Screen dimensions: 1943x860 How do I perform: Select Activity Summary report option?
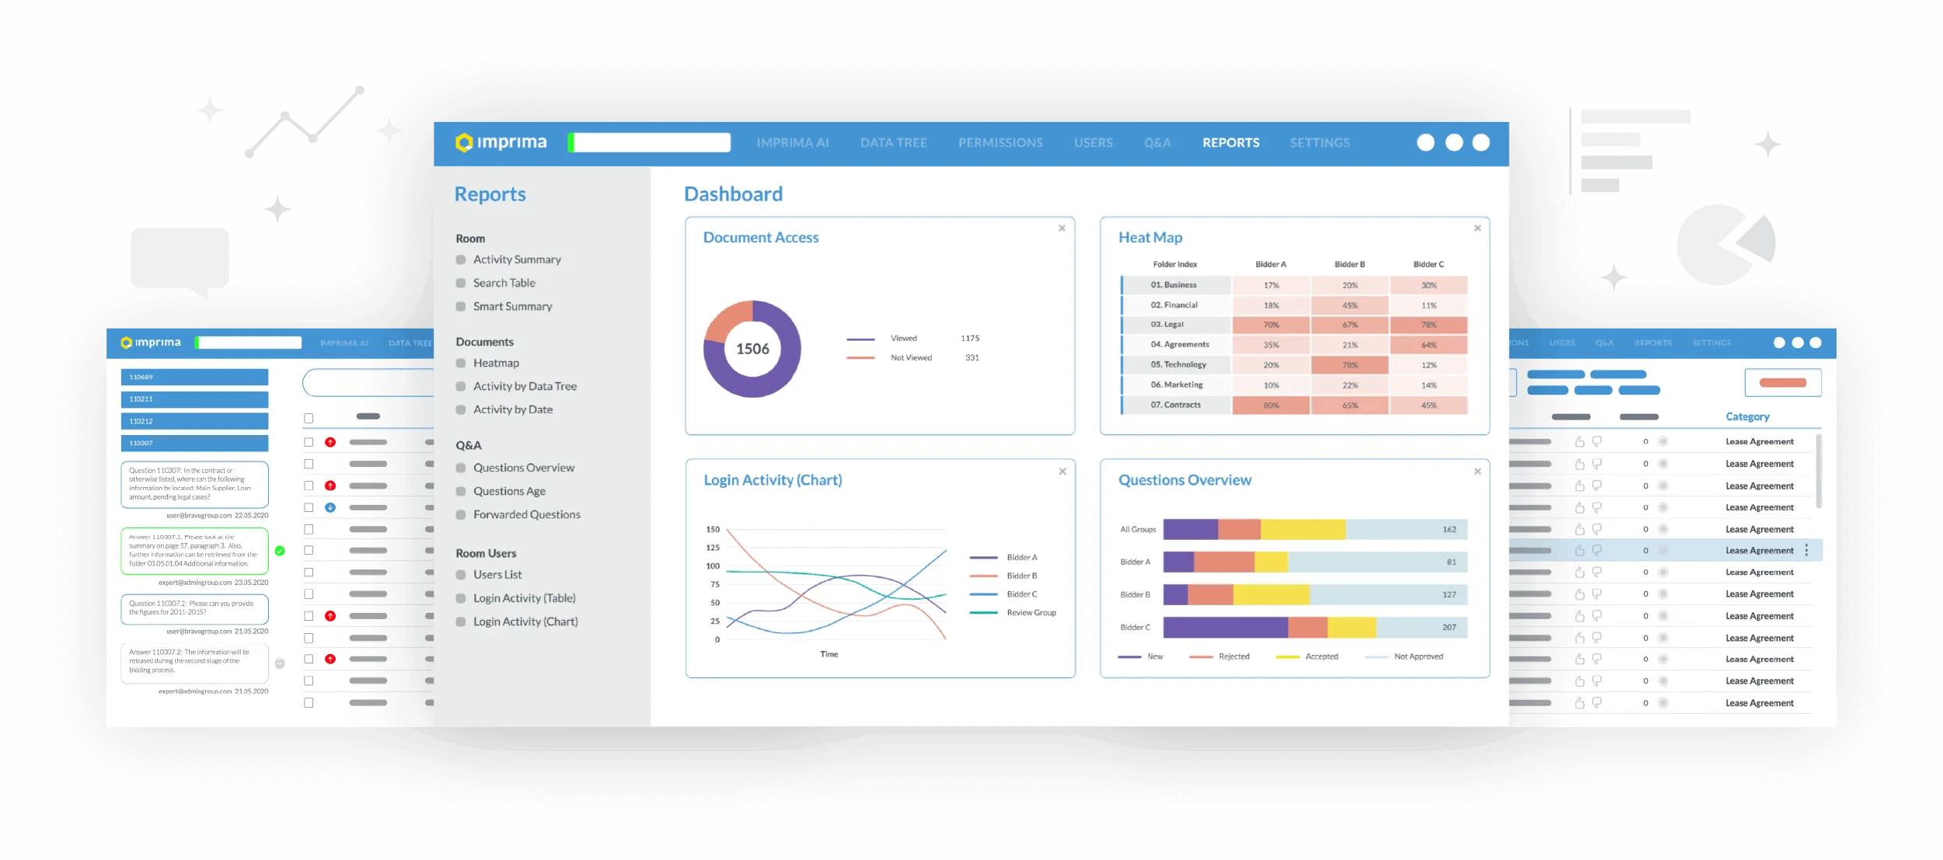(517, 259)
